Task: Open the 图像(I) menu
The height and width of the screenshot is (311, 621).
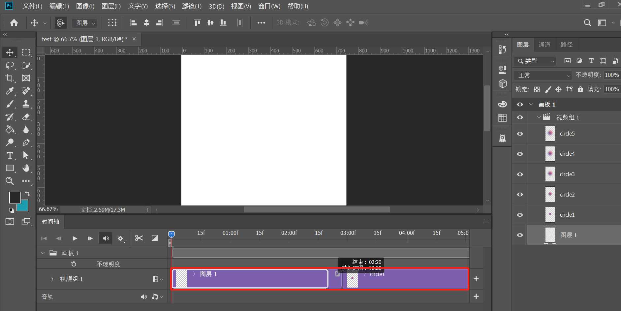Action: click(x=85, y=6)
